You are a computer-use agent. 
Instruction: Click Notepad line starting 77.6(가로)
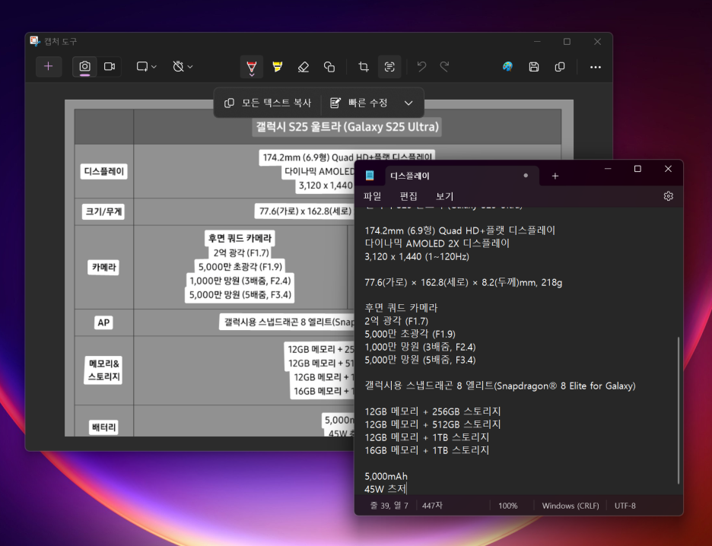pos(463,282)
